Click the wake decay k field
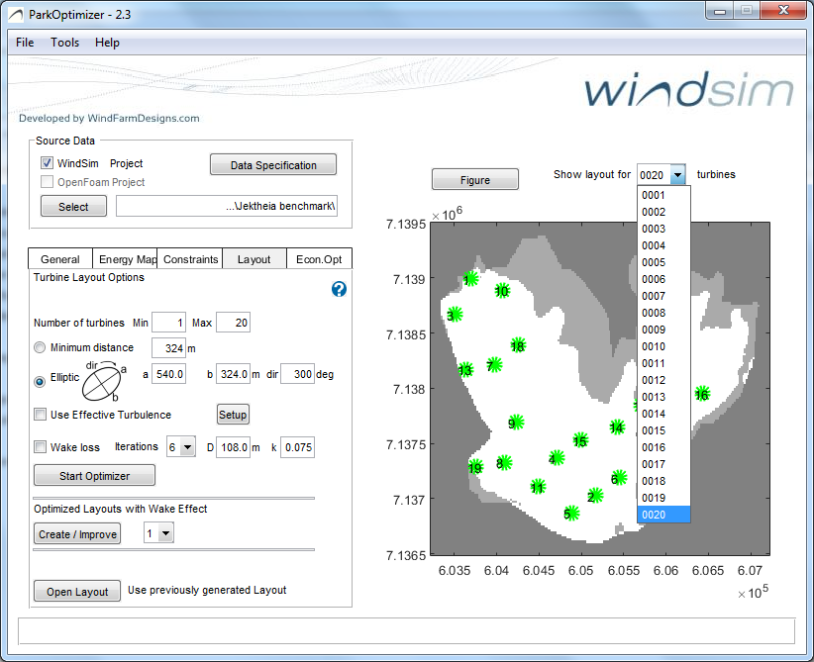This screenshot has height=662, width=814. [x=297, y=447]
